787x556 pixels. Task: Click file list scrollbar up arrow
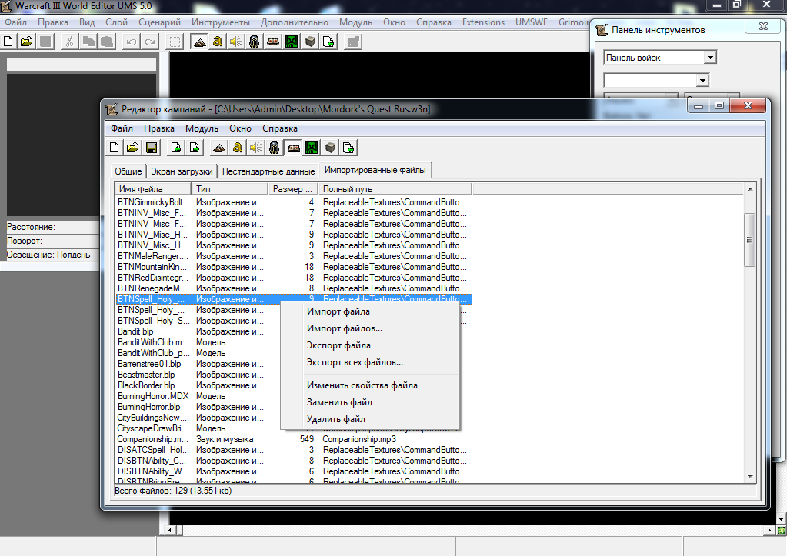pos(750,189)
